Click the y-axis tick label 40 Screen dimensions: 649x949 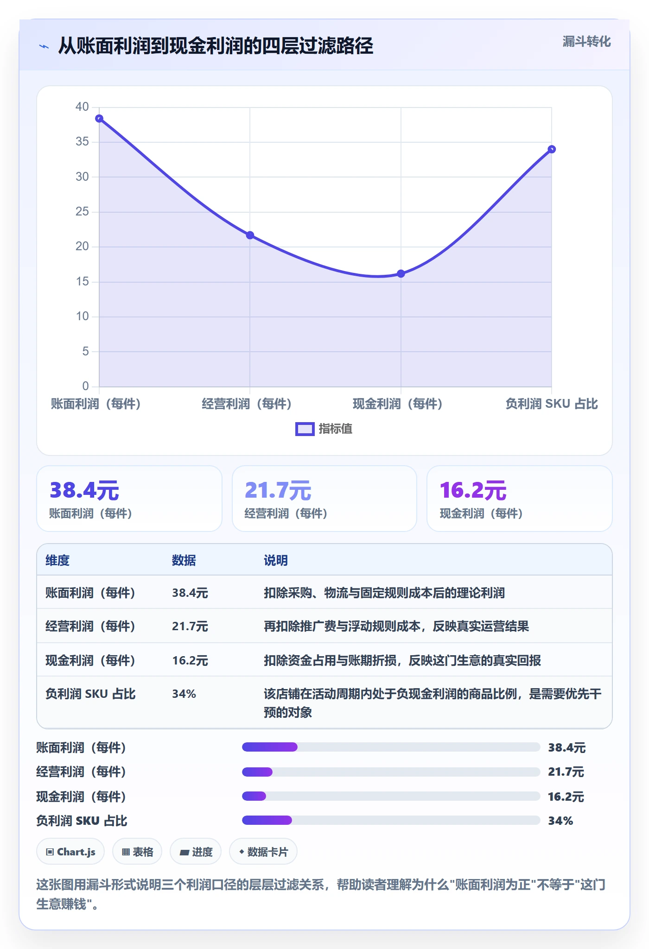(82, 107)
